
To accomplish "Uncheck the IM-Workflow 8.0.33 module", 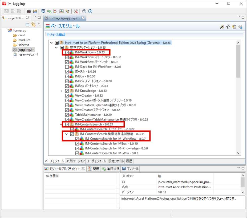I will 67,52.
